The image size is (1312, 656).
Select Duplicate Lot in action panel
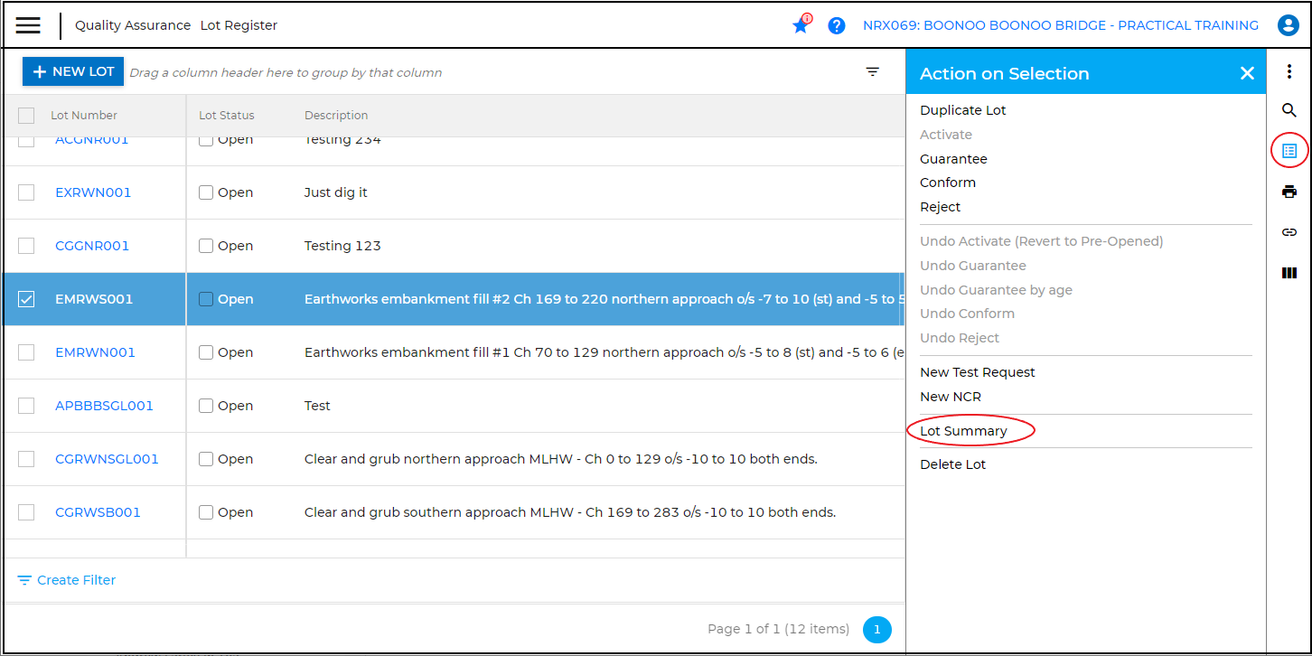(x=962, y=110)
